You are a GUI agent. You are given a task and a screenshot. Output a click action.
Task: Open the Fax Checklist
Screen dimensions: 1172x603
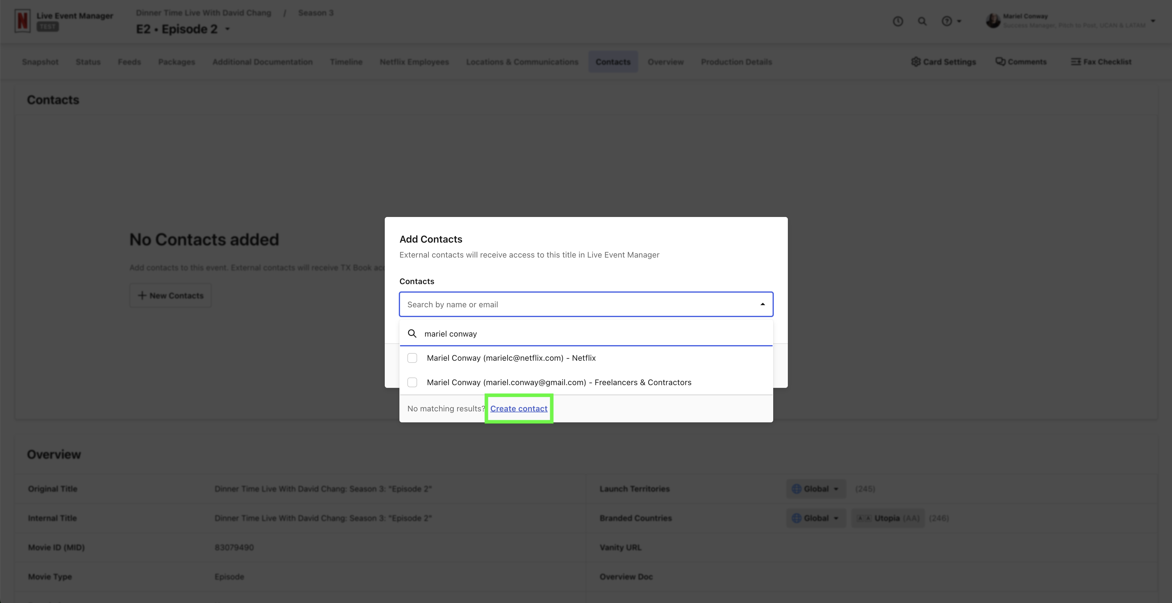tap(1101, 62)
